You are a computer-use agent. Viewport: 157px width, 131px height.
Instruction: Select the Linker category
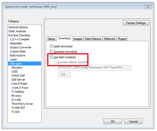[x=13, y=59]
